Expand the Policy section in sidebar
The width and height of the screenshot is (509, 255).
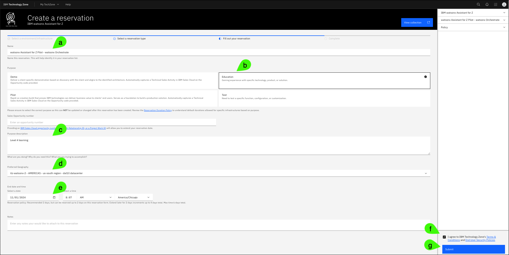pos(473,27)
